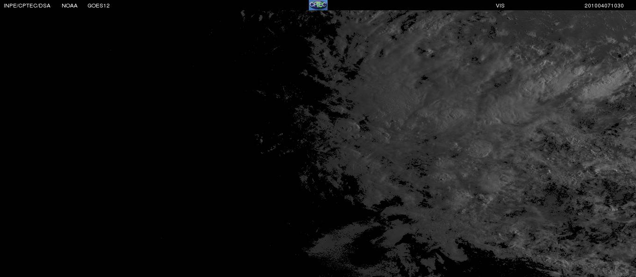This screenshot has width=636, height=277.
Task: Click the CPTEC logo icon
Action: coord(318,5)
